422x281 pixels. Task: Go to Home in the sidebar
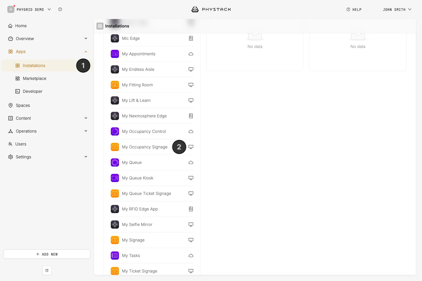pyautogui.click(x=47, y=26)
